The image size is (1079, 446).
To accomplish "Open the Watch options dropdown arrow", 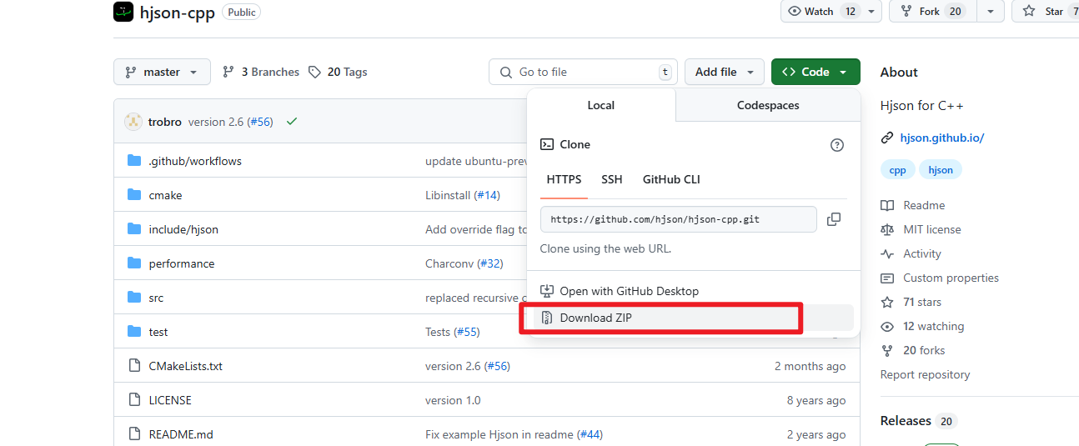I will [x=871, y=11].
